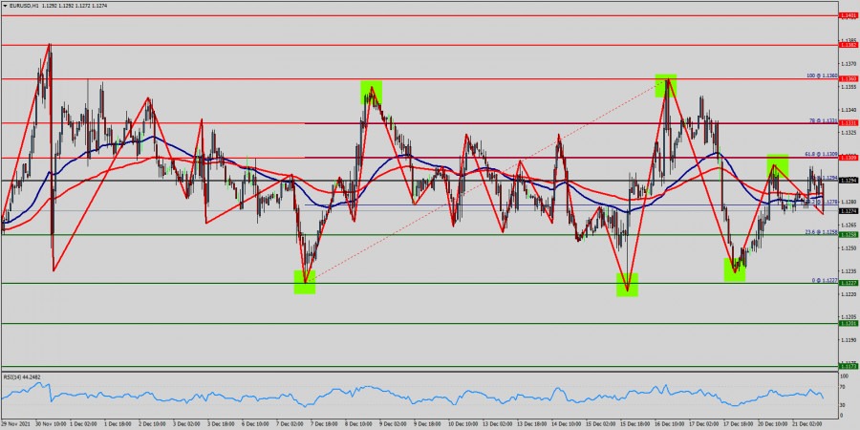Click the black 1.1274 current price tag
This screenshot has width=860, height=430.
coord(848,210)
